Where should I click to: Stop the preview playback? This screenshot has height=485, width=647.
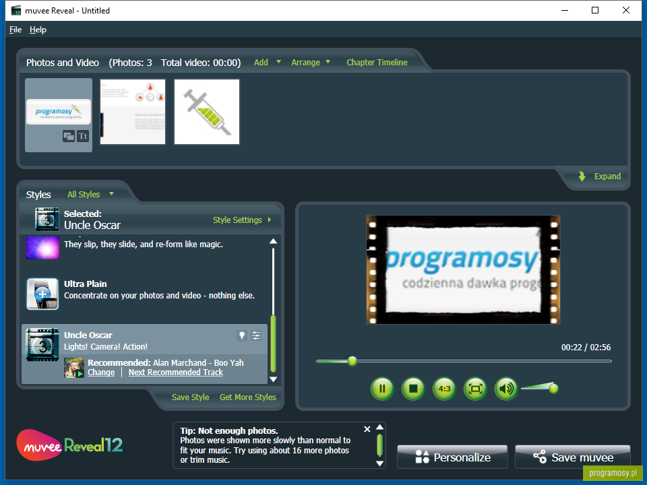[413, 389]
